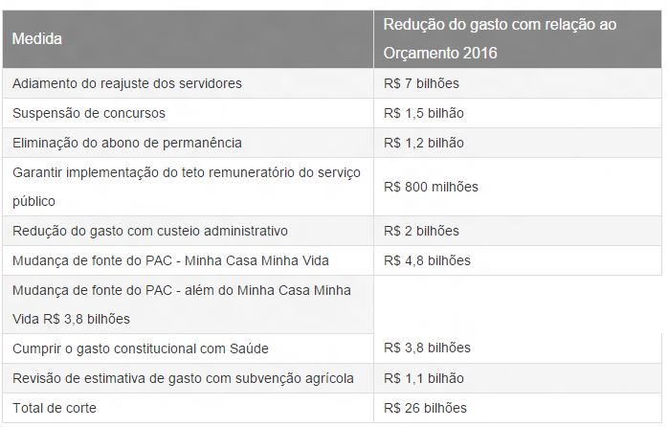Select 'Eliminação do abono de permanência' cell
Viewport: 668px width, 427px height.
coord(127,143)
